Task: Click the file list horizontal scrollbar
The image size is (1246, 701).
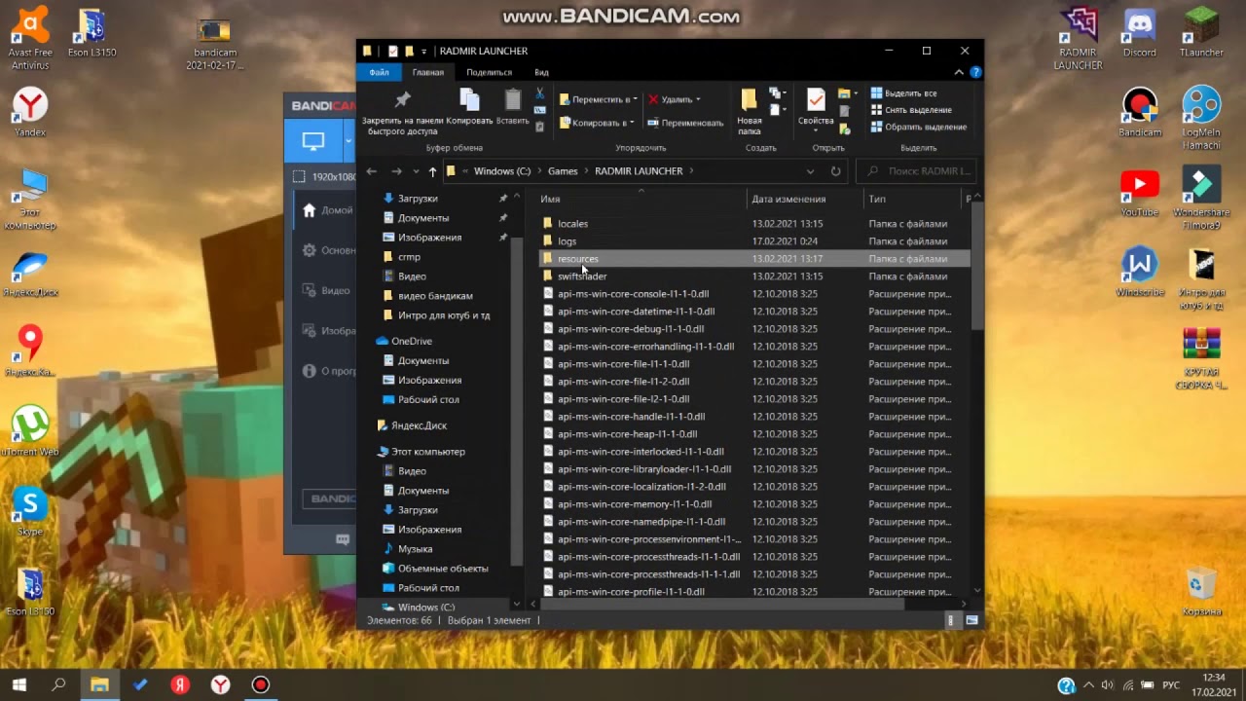Action: [722, 604]
